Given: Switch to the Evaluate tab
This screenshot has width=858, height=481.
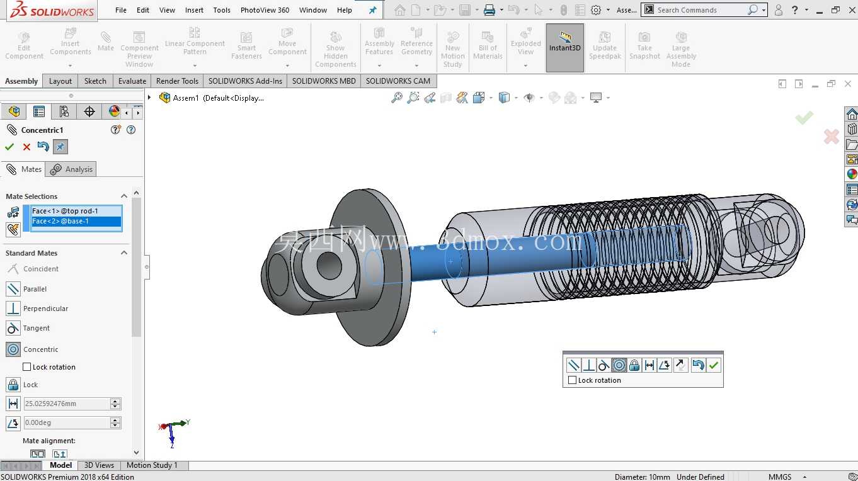Looking at the screenshot, I should click(x=132, y=81).
